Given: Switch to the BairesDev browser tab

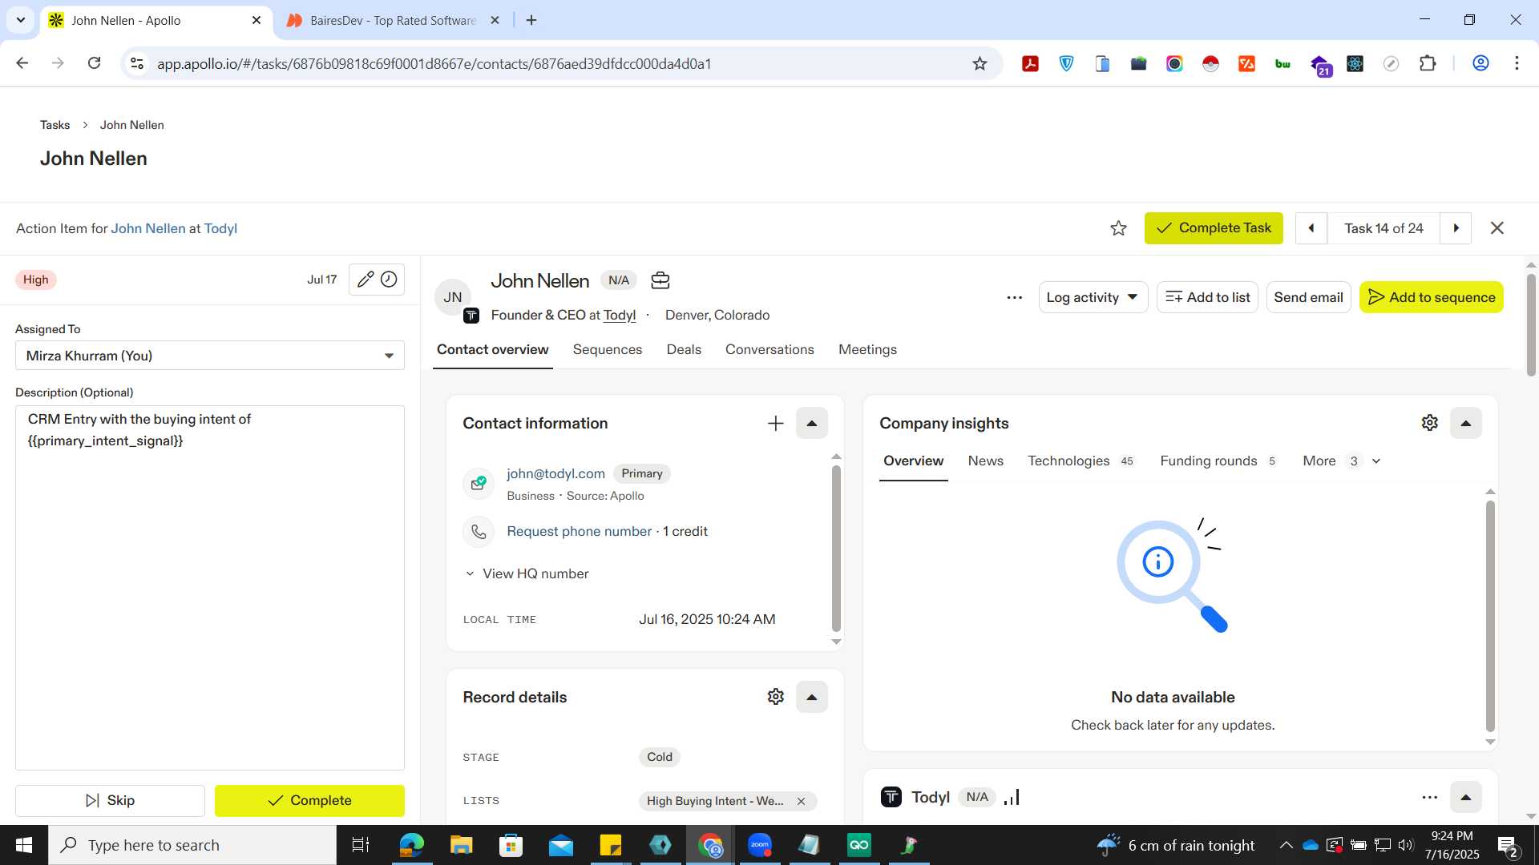Looking at the screenshot, I should [x=393, y=20].
